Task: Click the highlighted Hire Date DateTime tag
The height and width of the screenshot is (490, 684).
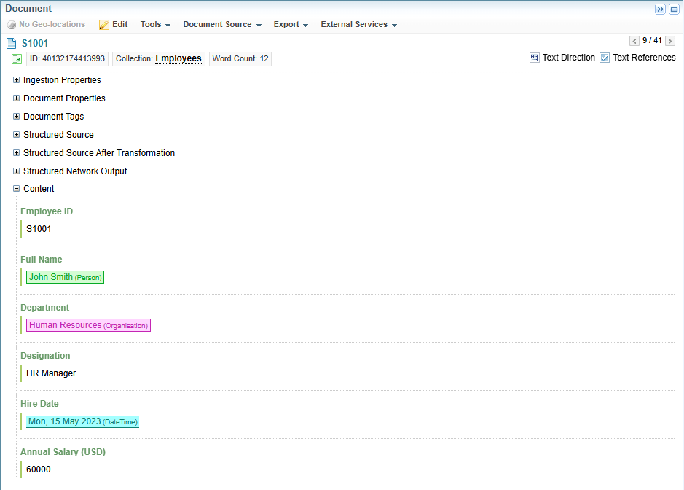Action: point(82,421)
